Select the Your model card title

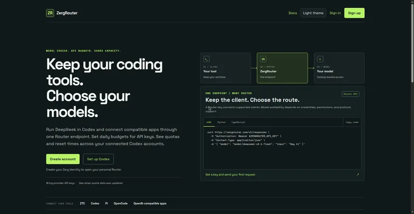(x=325, y=71)
